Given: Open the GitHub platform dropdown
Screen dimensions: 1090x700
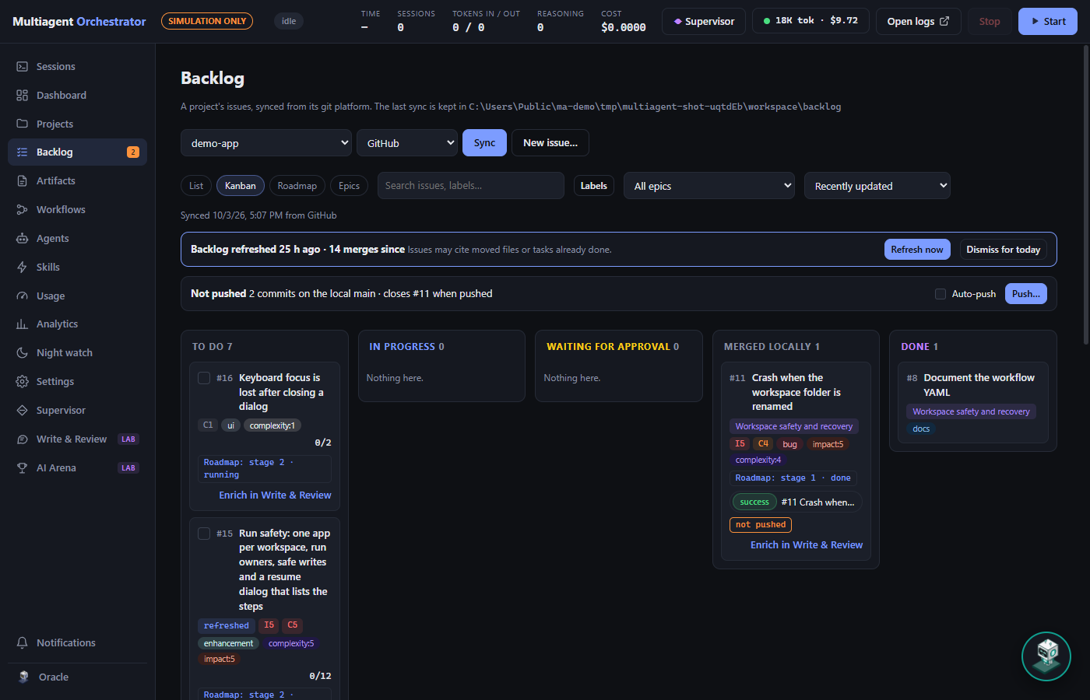Looking at the screenshot, I should point(407,143).
